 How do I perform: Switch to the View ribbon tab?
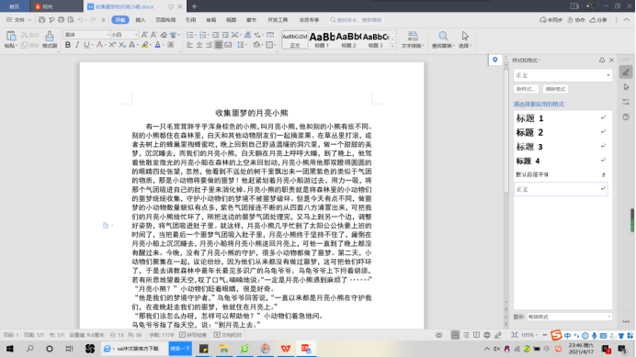coord(232,20)
